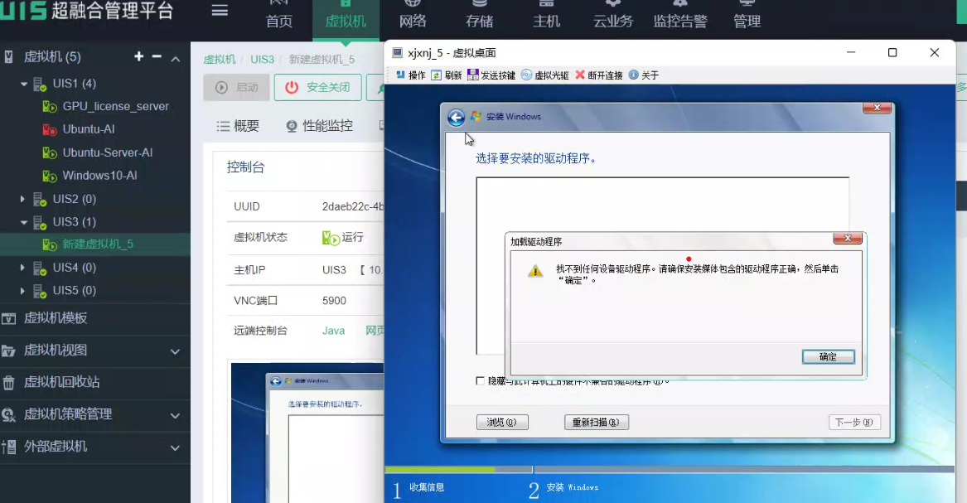The height and width of the screenshot is (503, 967).
Task: Click the console preview thumbnail
Action: point(307,433)
